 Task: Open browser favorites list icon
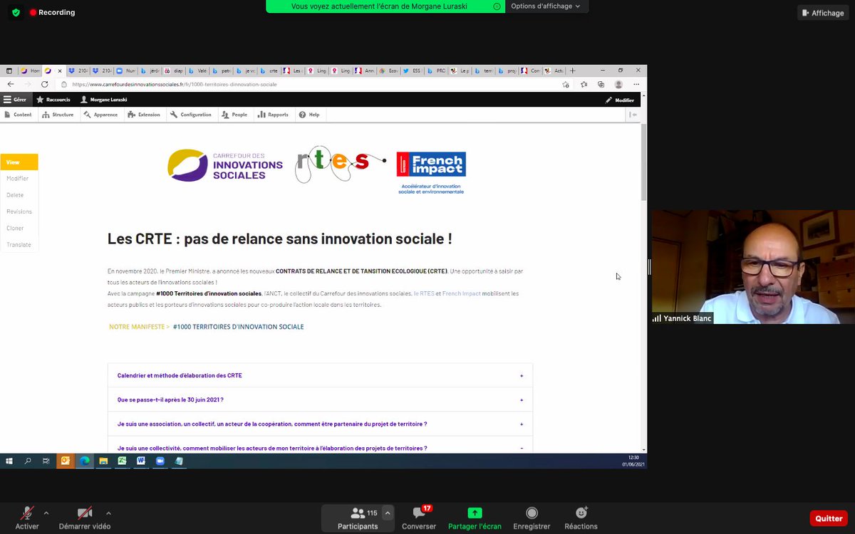(x=584, y=84)
